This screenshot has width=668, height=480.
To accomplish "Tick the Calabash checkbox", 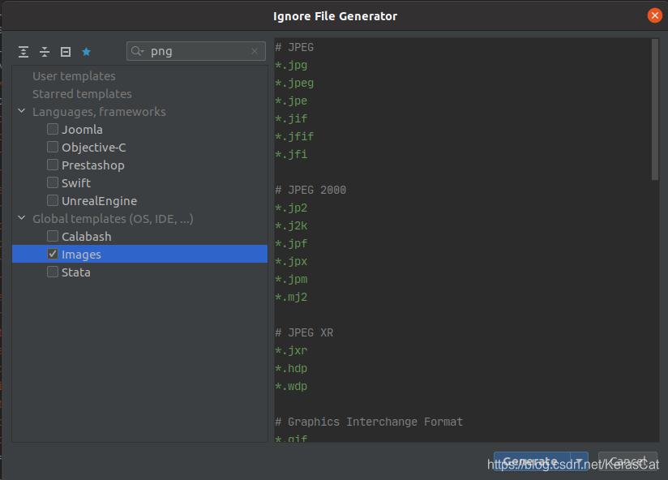I will coord(53,236).
